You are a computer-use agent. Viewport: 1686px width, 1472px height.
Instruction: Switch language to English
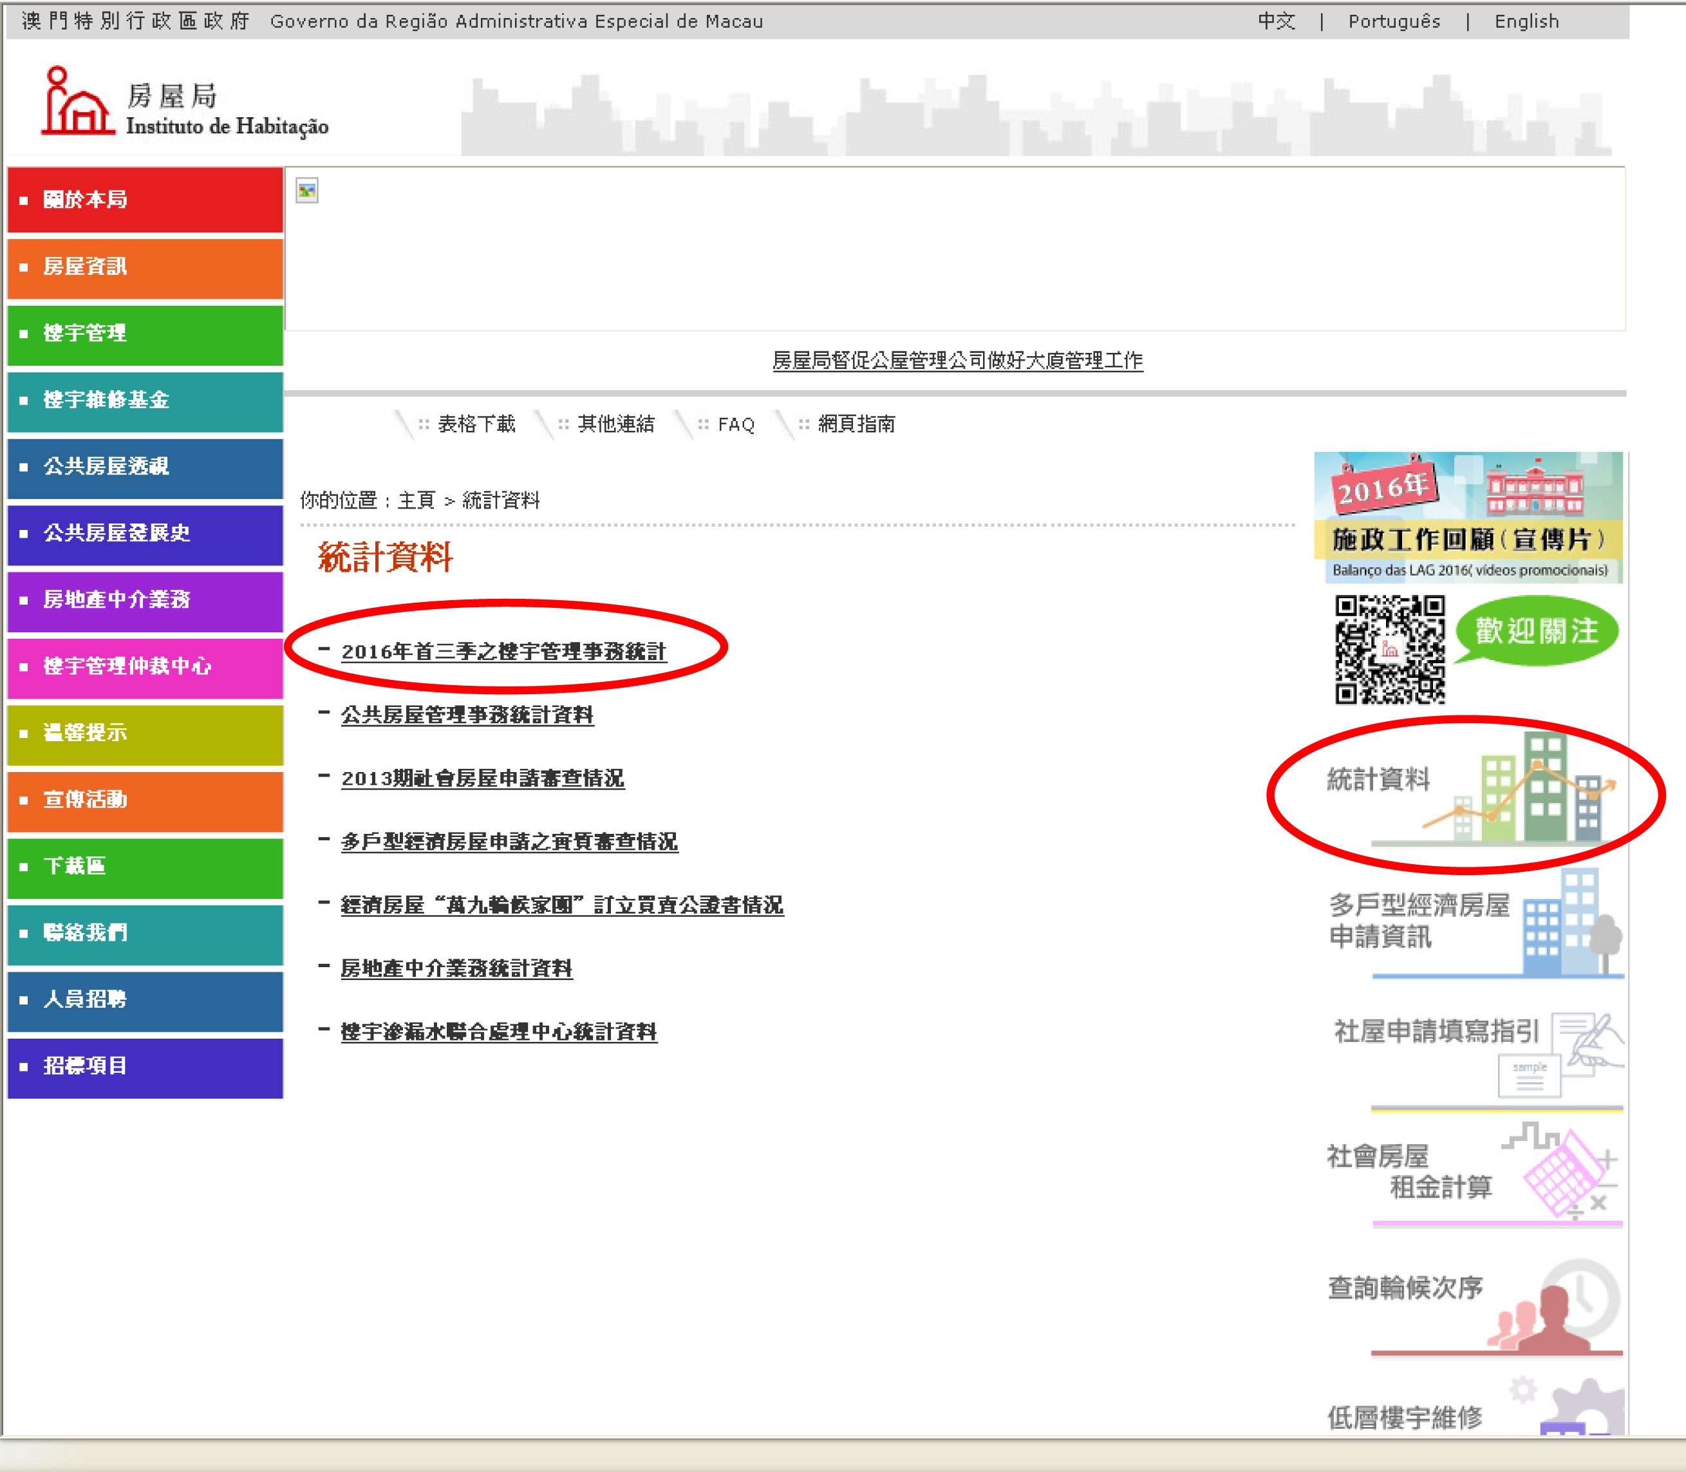[1526, 21]
